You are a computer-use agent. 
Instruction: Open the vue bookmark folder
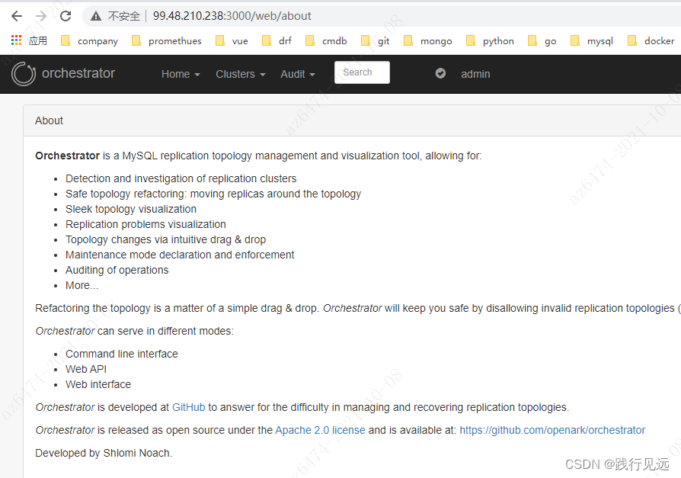[x=232, y=41]
